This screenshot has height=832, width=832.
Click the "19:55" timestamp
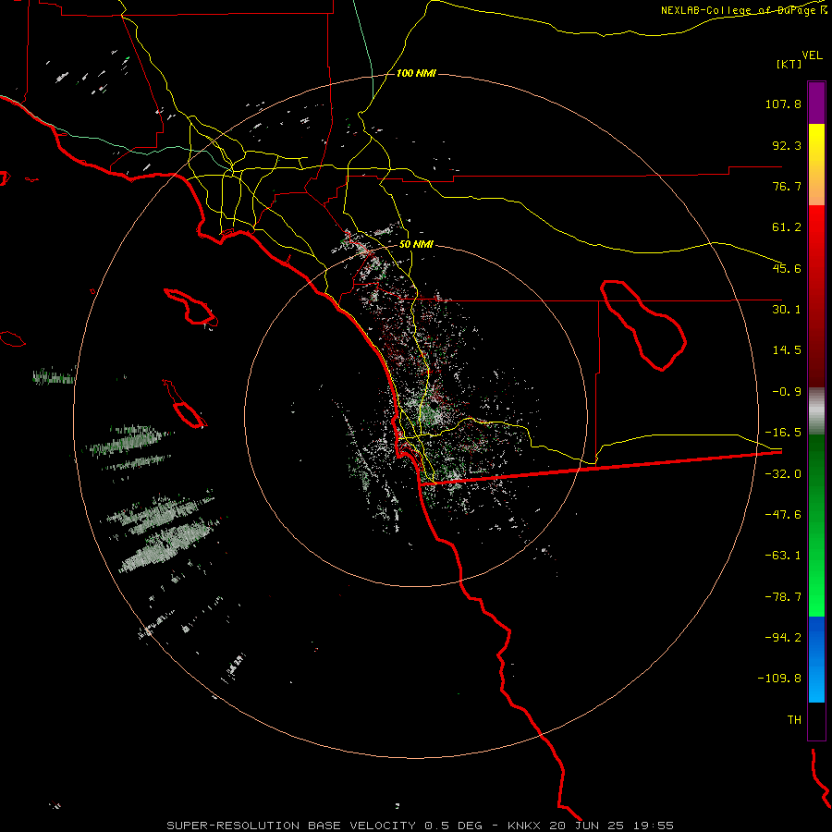pyautogui.click(x=654, y=826)
